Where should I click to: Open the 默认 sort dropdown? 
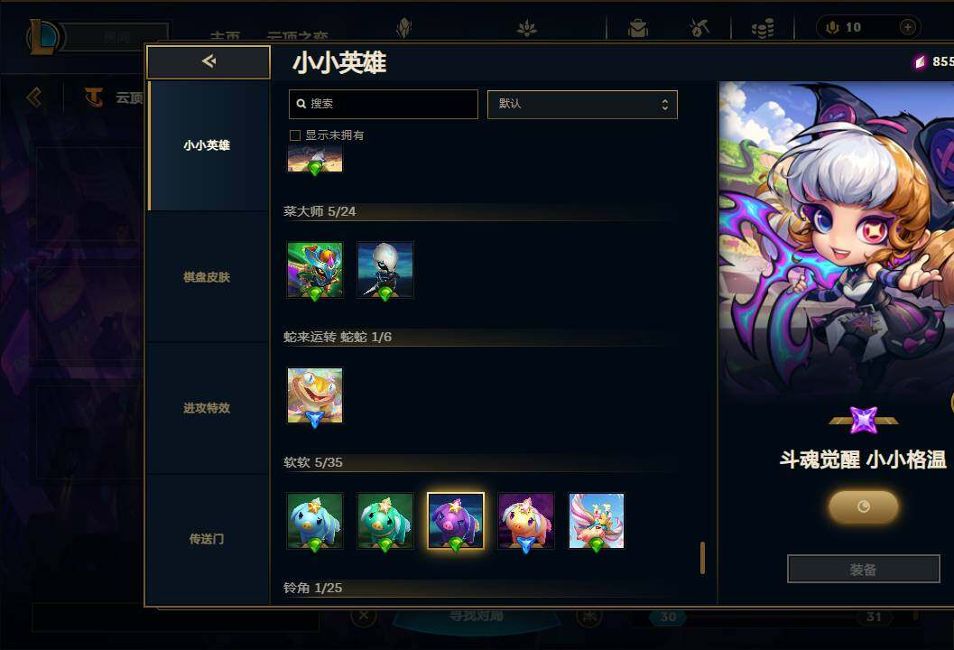click(582, 104)
